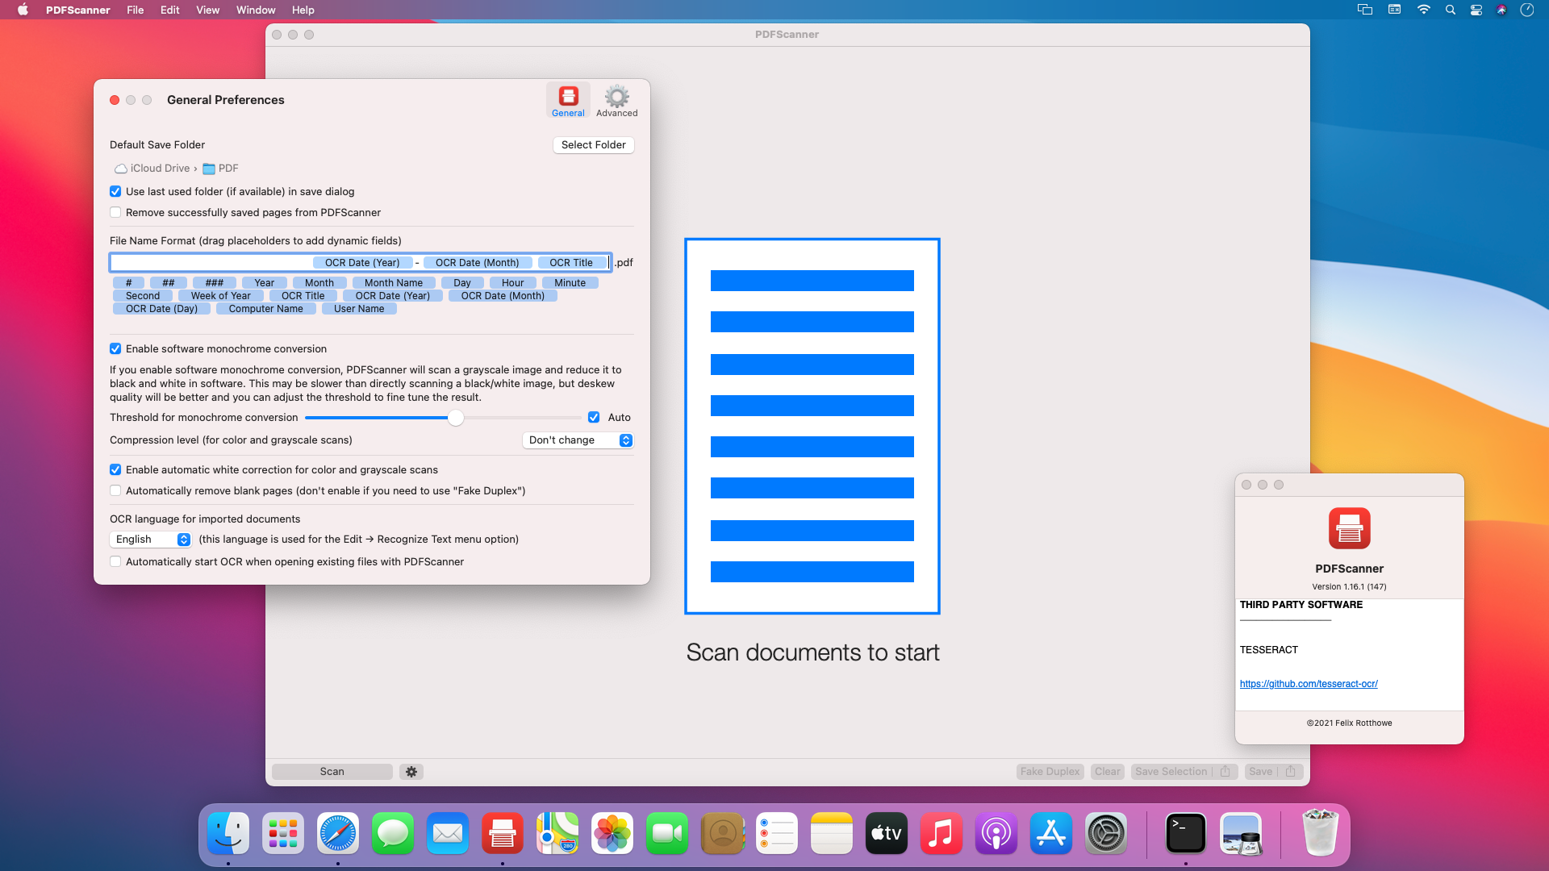Open scan settings gear button

[x=411, y=772]
